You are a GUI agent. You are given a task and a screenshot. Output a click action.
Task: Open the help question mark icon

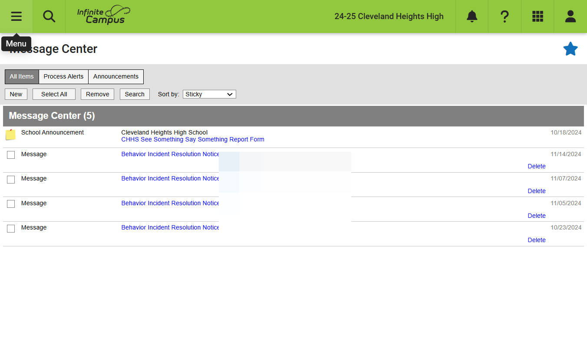point(505,16)
